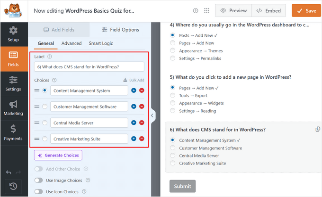Viewport: 322px width, 197px height.
Task: Click the Embed button
Action: coord(268,10)
